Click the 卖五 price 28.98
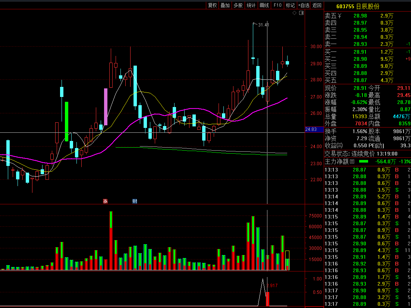 360,16
